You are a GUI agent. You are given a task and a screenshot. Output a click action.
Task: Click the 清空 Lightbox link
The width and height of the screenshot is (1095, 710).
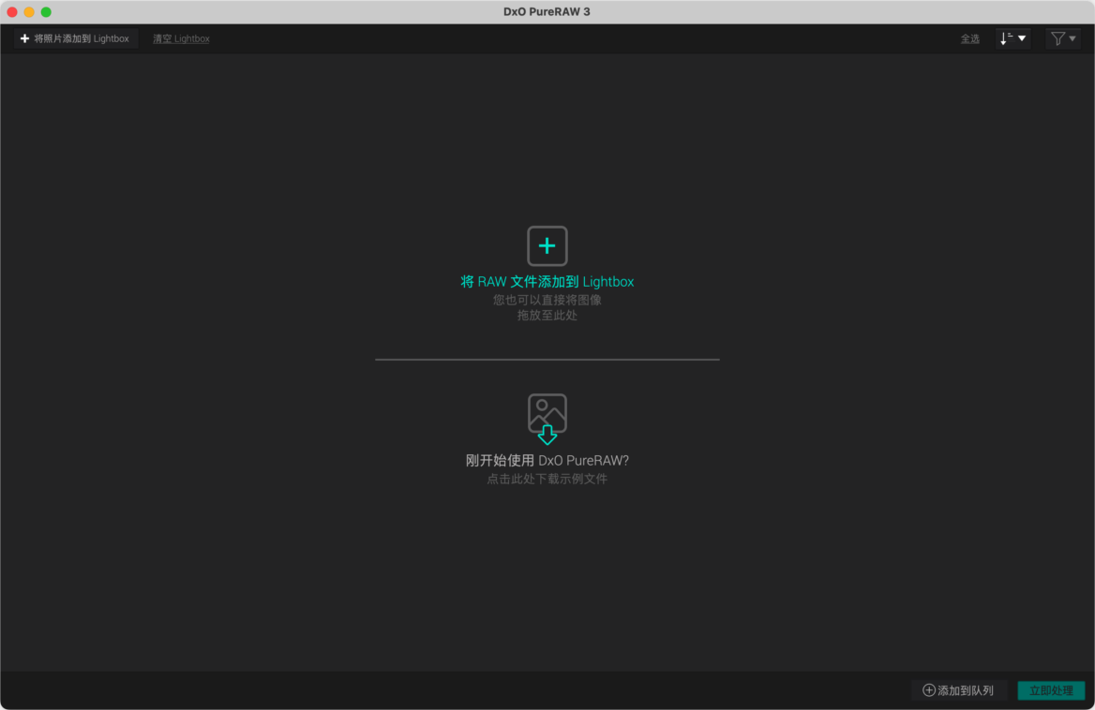point(181,38)
